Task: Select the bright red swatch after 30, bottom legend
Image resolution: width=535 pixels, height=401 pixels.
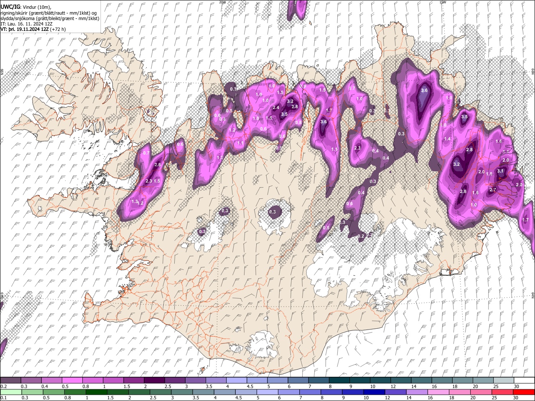Action: tap(524, 392)
